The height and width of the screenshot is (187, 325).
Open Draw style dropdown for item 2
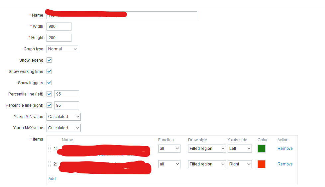click(x=207, y=164)
